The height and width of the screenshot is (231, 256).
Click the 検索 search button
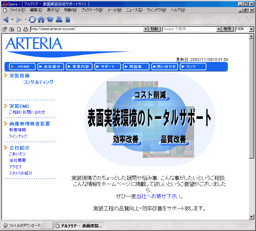pyautogui.click(x=227, y=29)
